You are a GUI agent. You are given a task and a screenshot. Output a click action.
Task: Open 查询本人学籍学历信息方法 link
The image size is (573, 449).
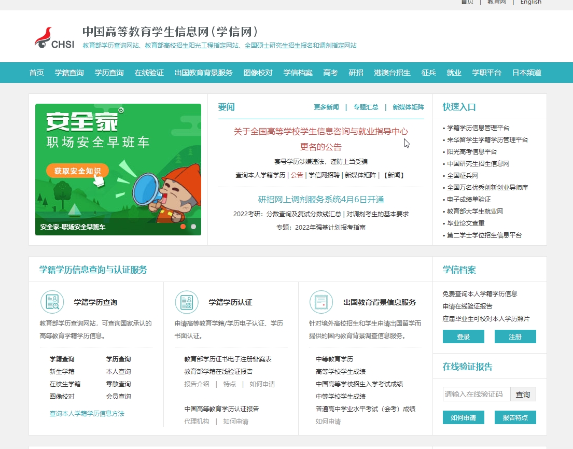coord(87,414)
